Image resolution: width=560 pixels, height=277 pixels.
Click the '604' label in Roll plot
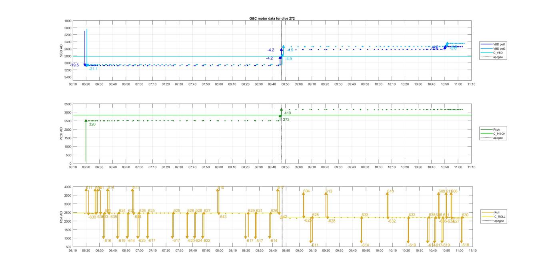pyautogui.click(x=306, y=191)
